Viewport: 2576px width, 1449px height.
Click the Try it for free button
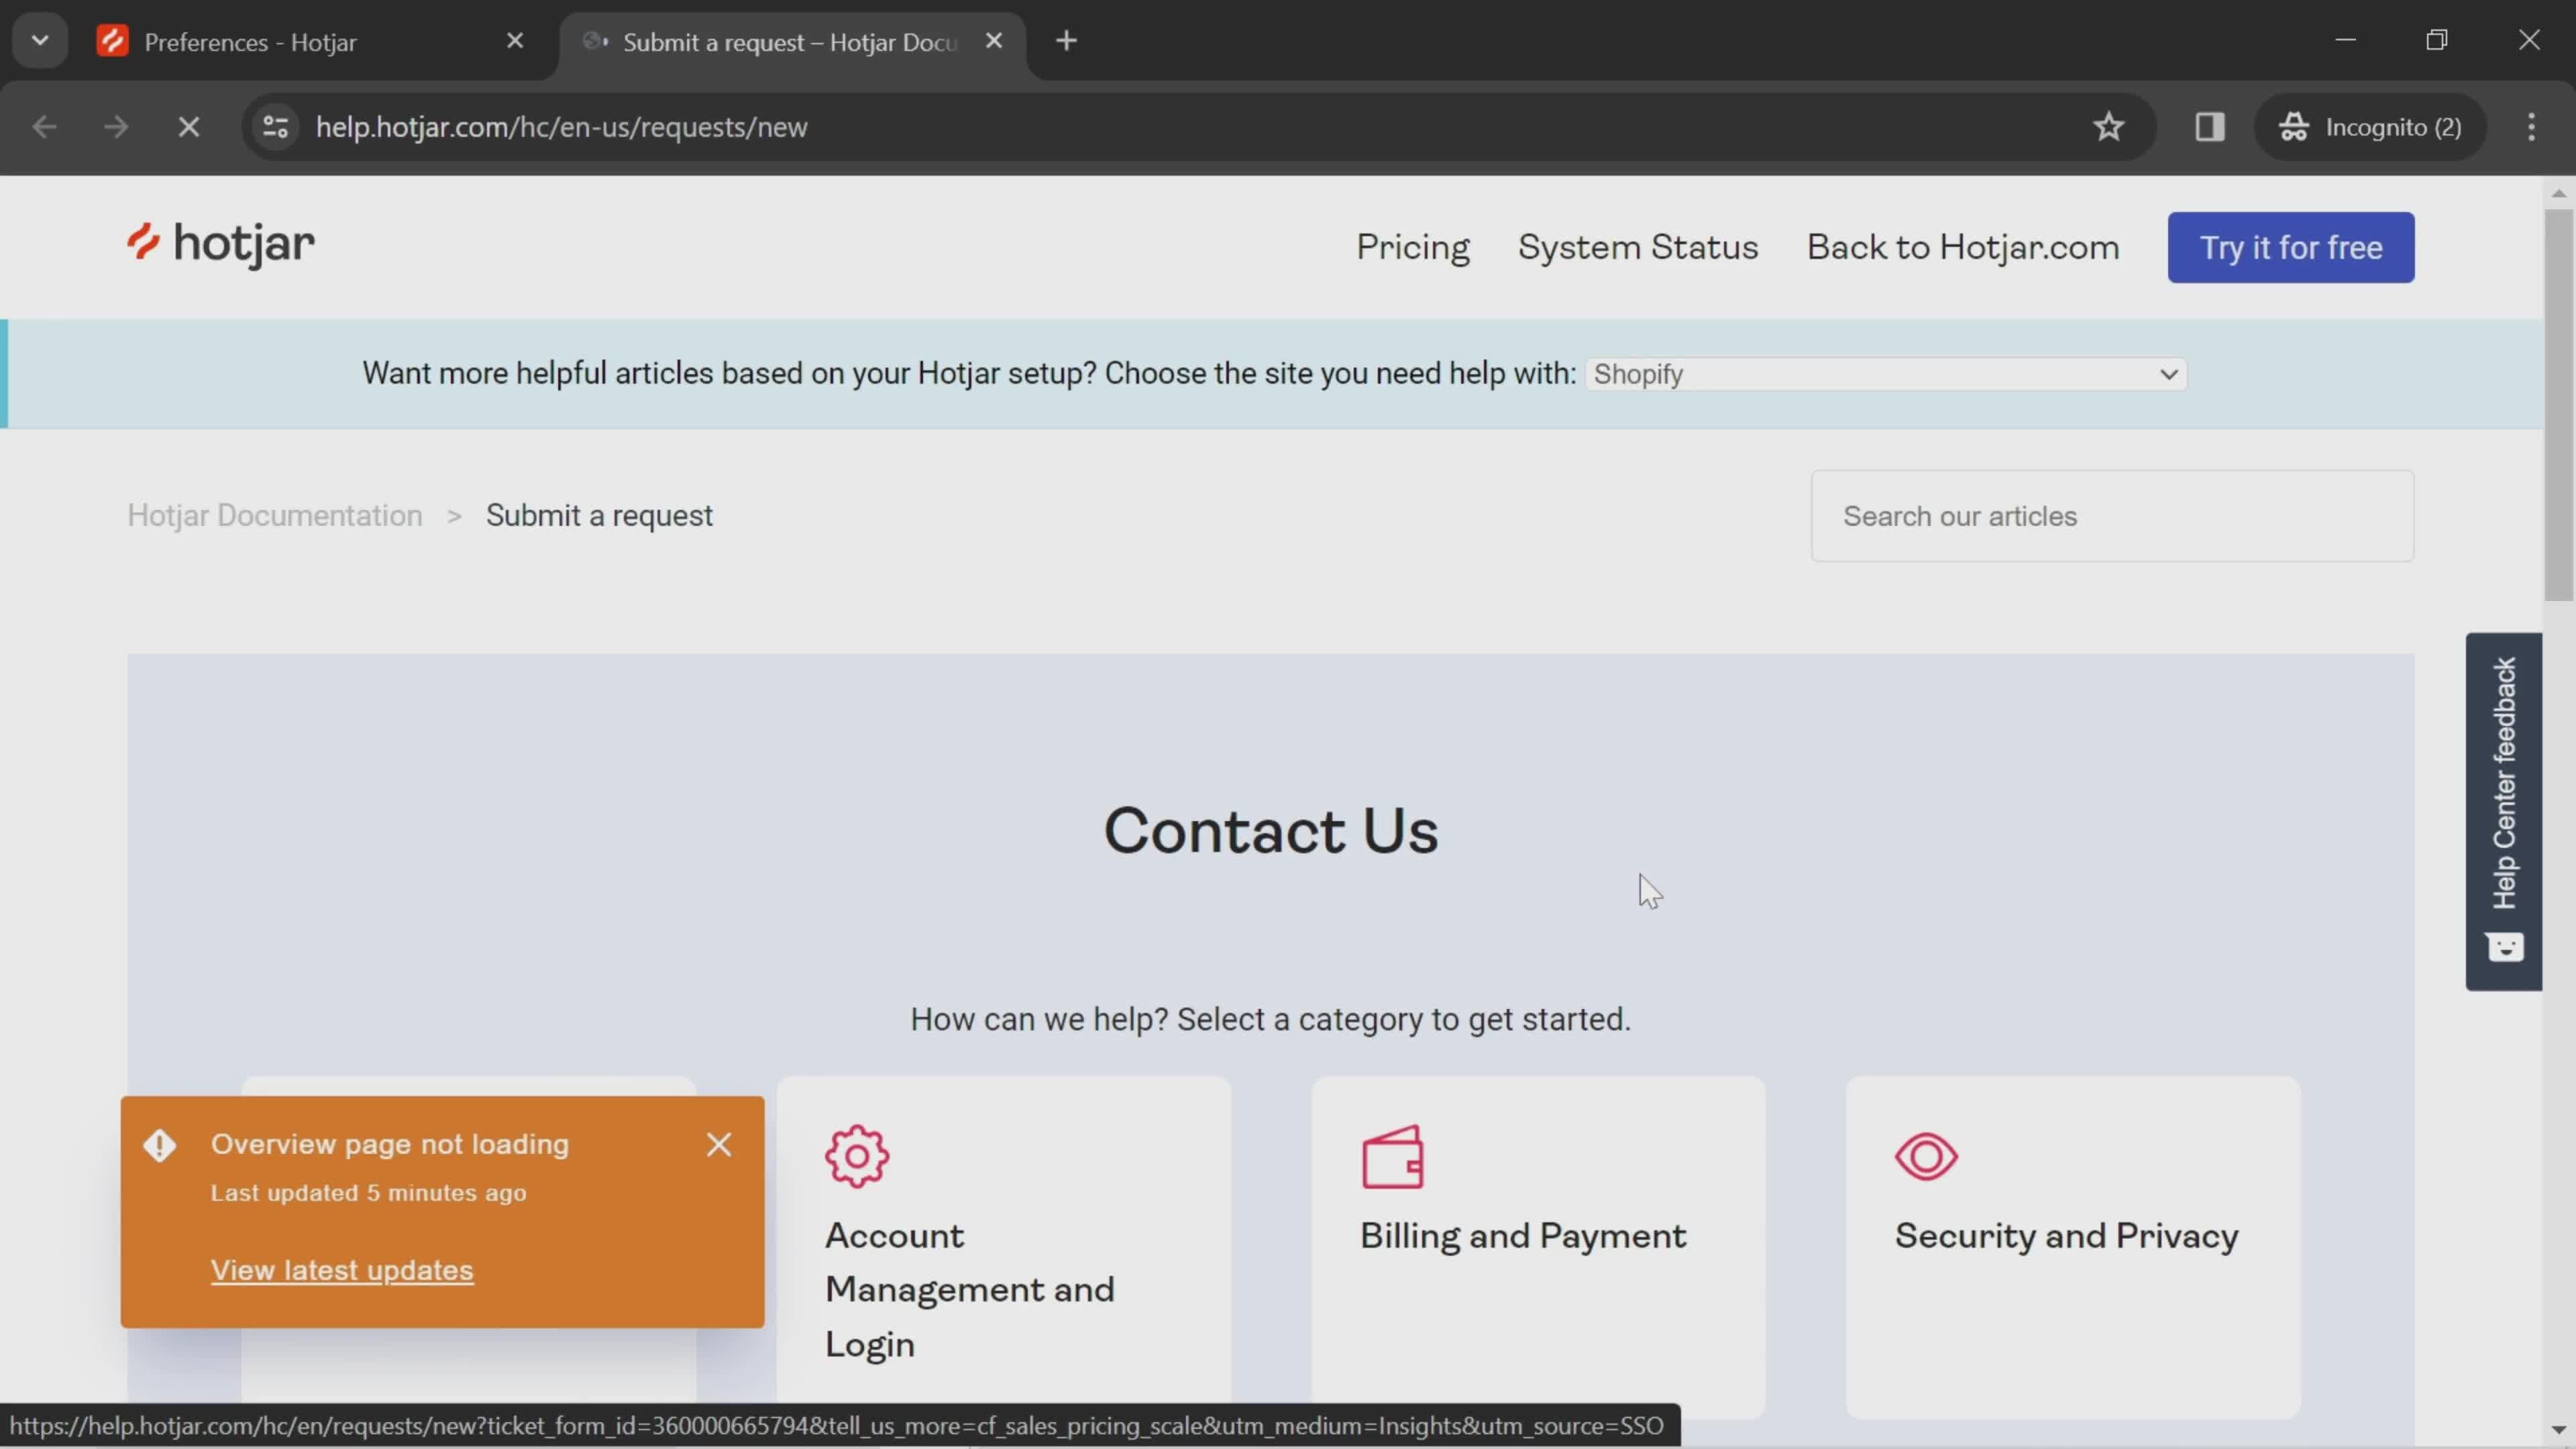[2291, 246]
